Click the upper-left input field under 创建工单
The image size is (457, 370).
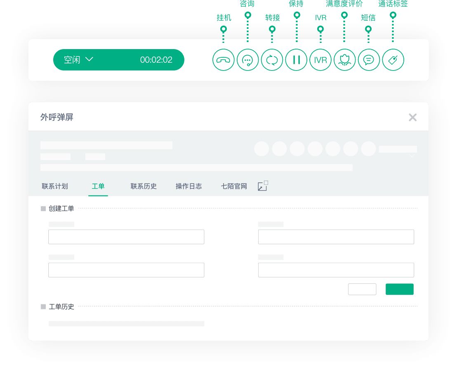tap(126, 237)
